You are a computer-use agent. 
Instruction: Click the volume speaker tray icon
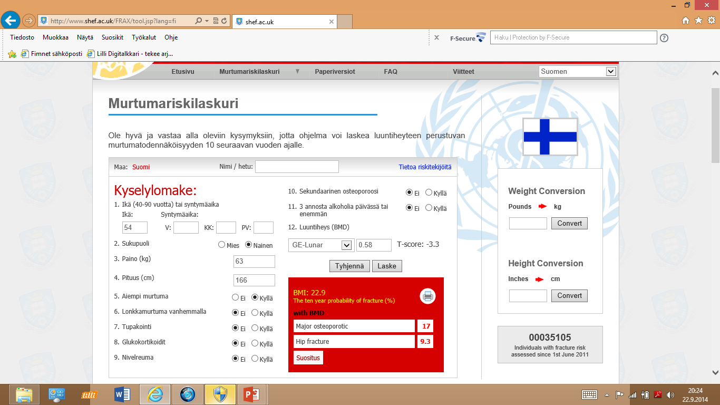pos(670,394)
